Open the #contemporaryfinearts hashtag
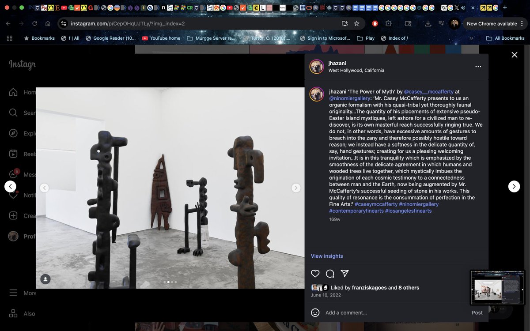The image size is (530, 331). pyautogui.click(x=356, y=211)
